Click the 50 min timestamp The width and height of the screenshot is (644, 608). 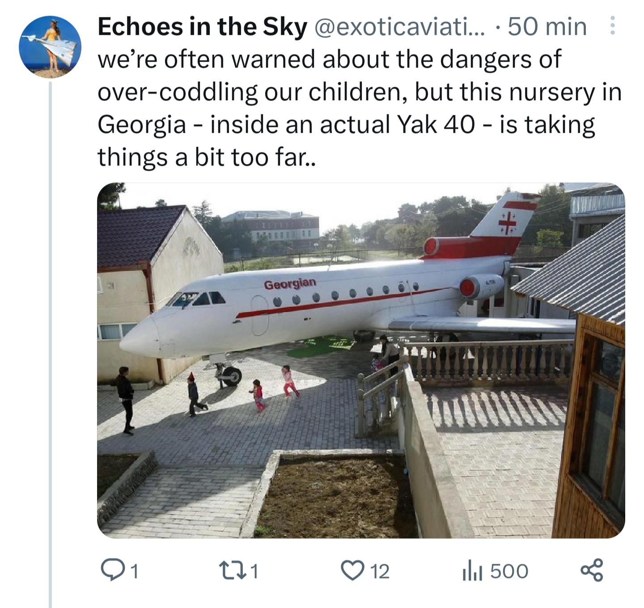[547, 27]
